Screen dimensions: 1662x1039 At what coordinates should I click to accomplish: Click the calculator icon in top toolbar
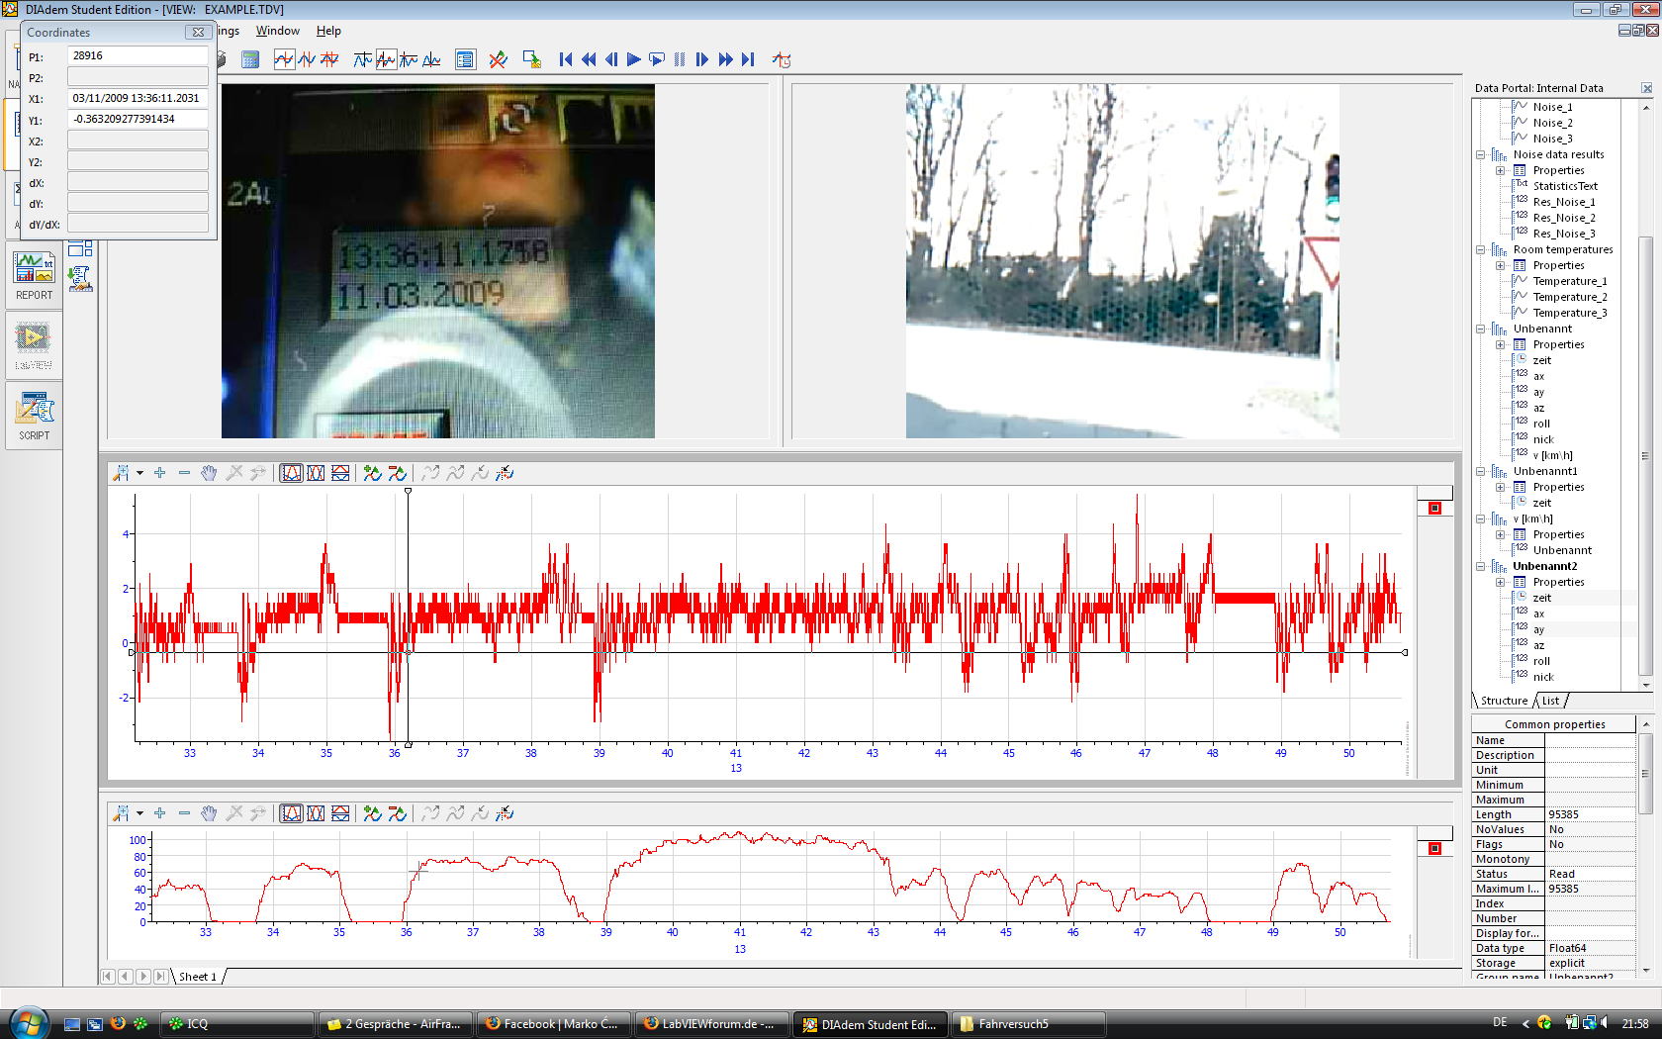click(x=250, y=59)
